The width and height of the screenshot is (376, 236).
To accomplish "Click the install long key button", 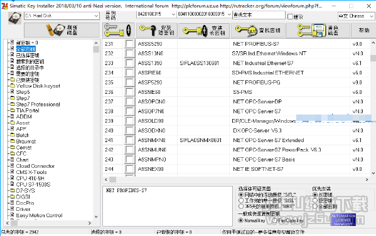I will click(x=204, y=31).
